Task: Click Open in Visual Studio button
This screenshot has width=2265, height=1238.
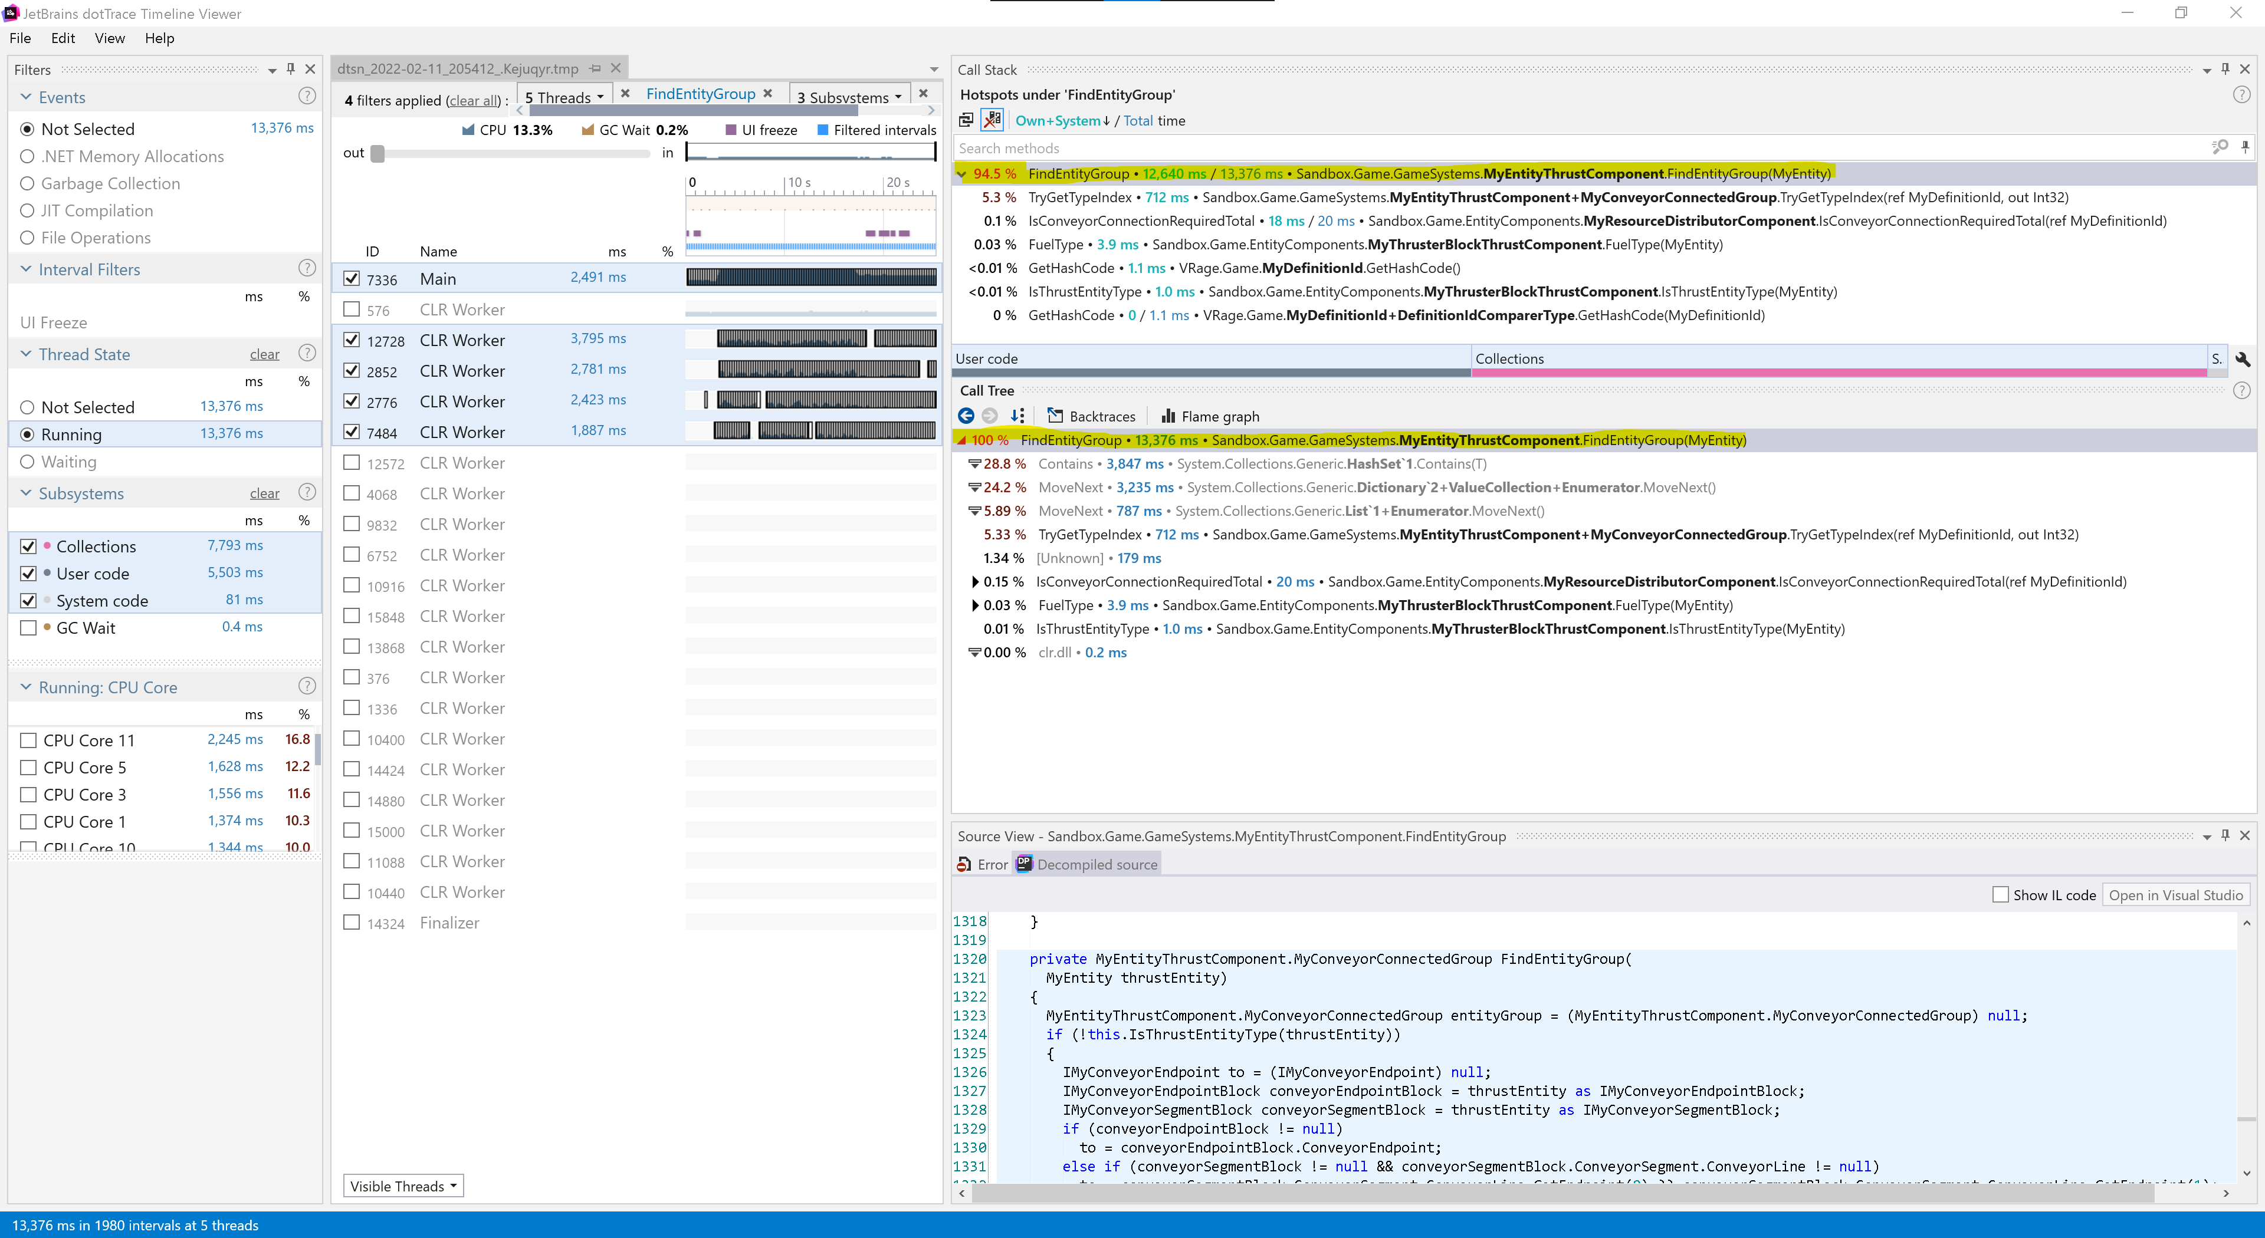Action: (2175, 895)
